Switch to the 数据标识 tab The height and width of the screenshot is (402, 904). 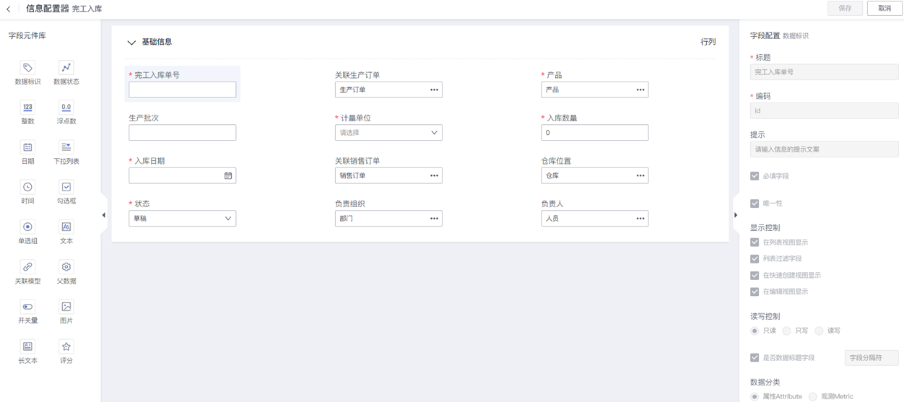coord(796,36)
